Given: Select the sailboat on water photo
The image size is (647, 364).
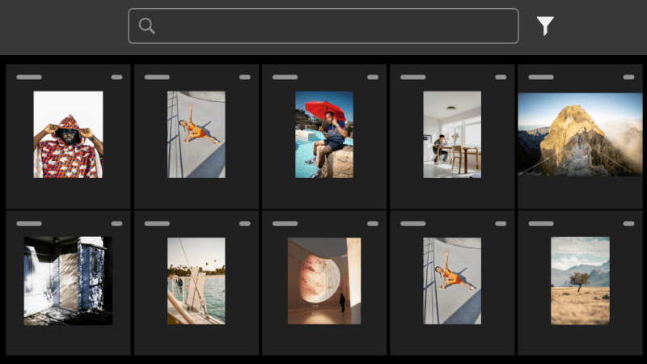Looking at the screenshot, I should (197, 281).
